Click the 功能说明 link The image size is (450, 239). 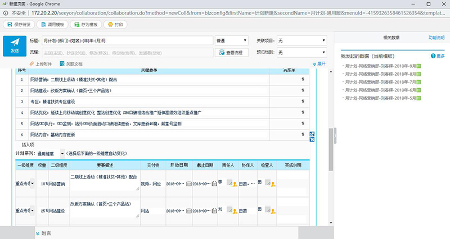(435, 38)
